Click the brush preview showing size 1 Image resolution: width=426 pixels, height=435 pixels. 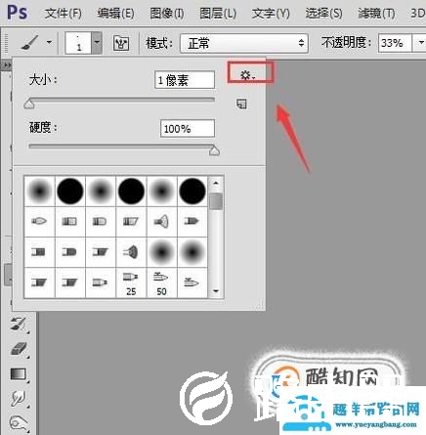click(78, 43)
